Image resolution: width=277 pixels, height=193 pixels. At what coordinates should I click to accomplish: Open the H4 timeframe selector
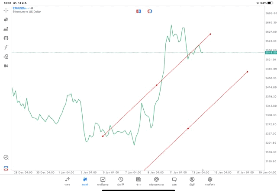tap(6, 66)
